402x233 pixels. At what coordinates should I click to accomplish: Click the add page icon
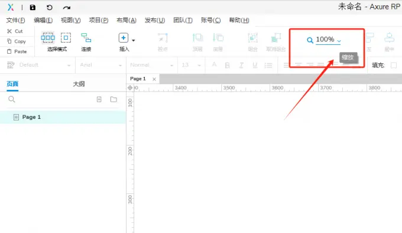(99, 99)
